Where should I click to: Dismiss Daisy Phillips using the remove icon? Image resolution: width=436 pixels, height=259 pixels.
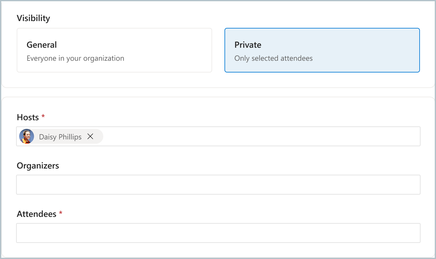coord(90,136)
